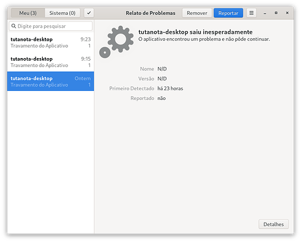301x242 pixels.
Task: Focus the Digite para pesquisar search field
Action: [x=50, y=26]
